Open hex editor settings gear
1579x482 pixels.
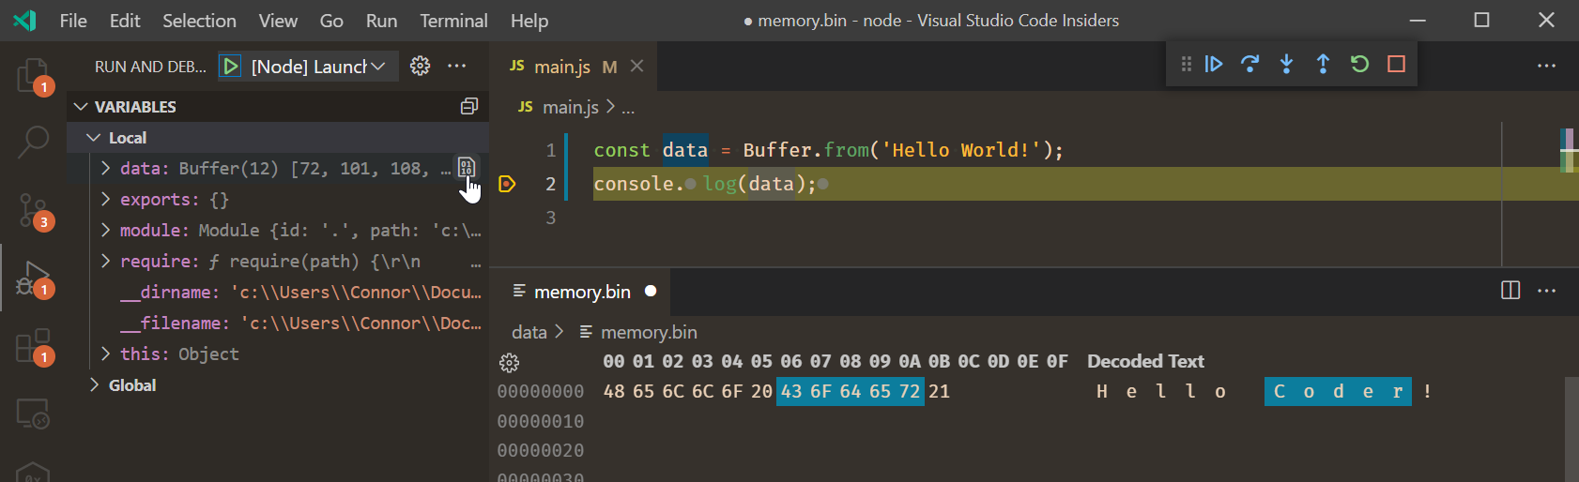[510, 363]
